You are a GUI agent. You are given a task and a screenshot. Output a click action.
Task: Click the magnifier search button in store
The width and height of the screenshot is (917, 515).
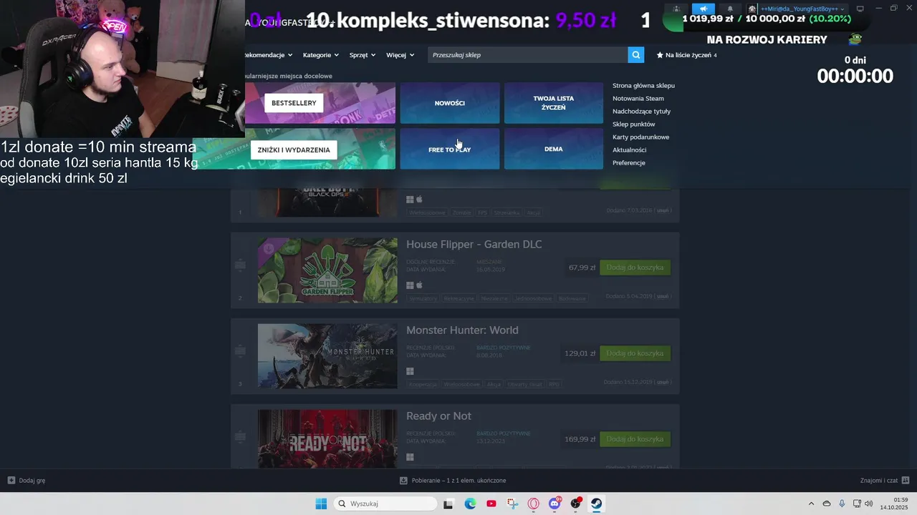(x=635, y=55)
